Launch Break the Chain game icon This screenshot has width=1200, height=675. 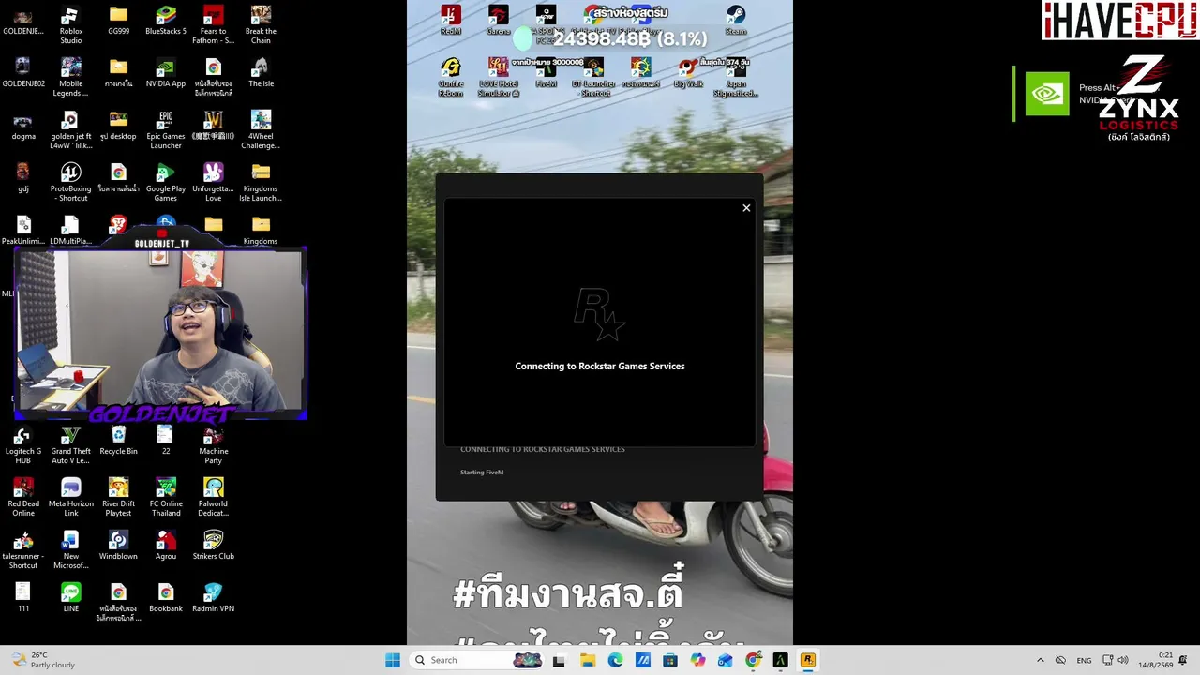point(261,25)
